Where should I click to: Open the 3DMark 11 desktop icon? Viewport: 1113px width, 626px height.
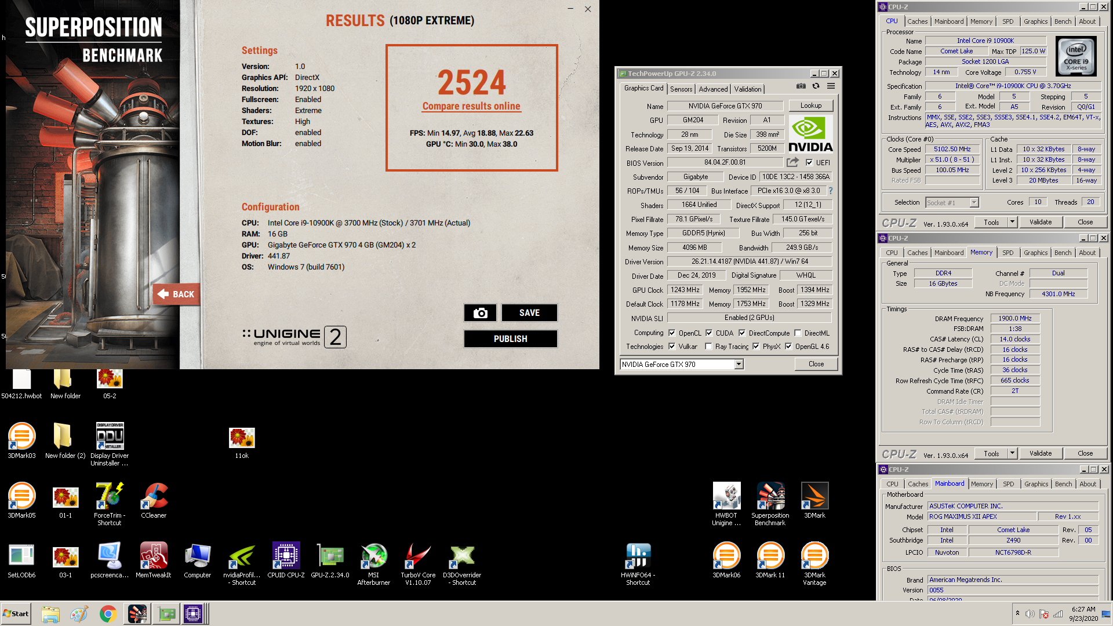pyautogui.click(x=770, y=561)
